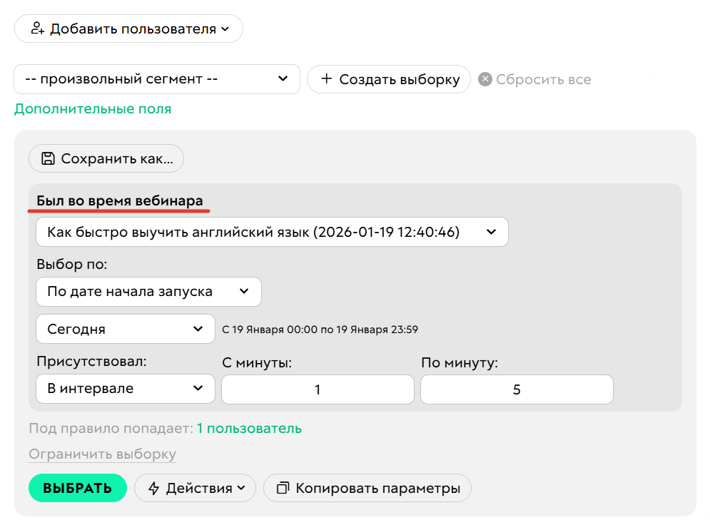Click the С минуты input showing 1

tap(318, 389)
